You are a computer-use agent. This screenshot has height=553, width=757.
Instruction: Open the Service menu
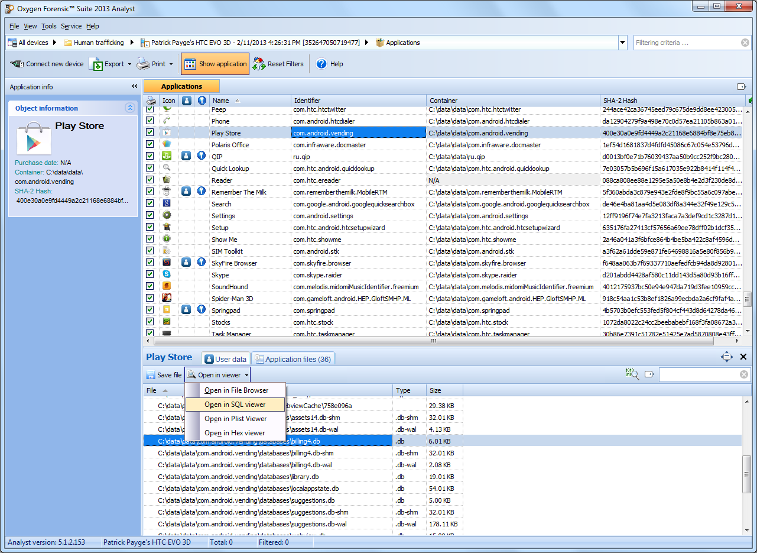(72, 26)
